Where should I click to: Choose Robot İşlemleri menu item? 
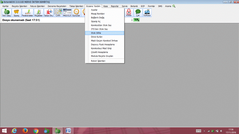[x=98, y=61]
